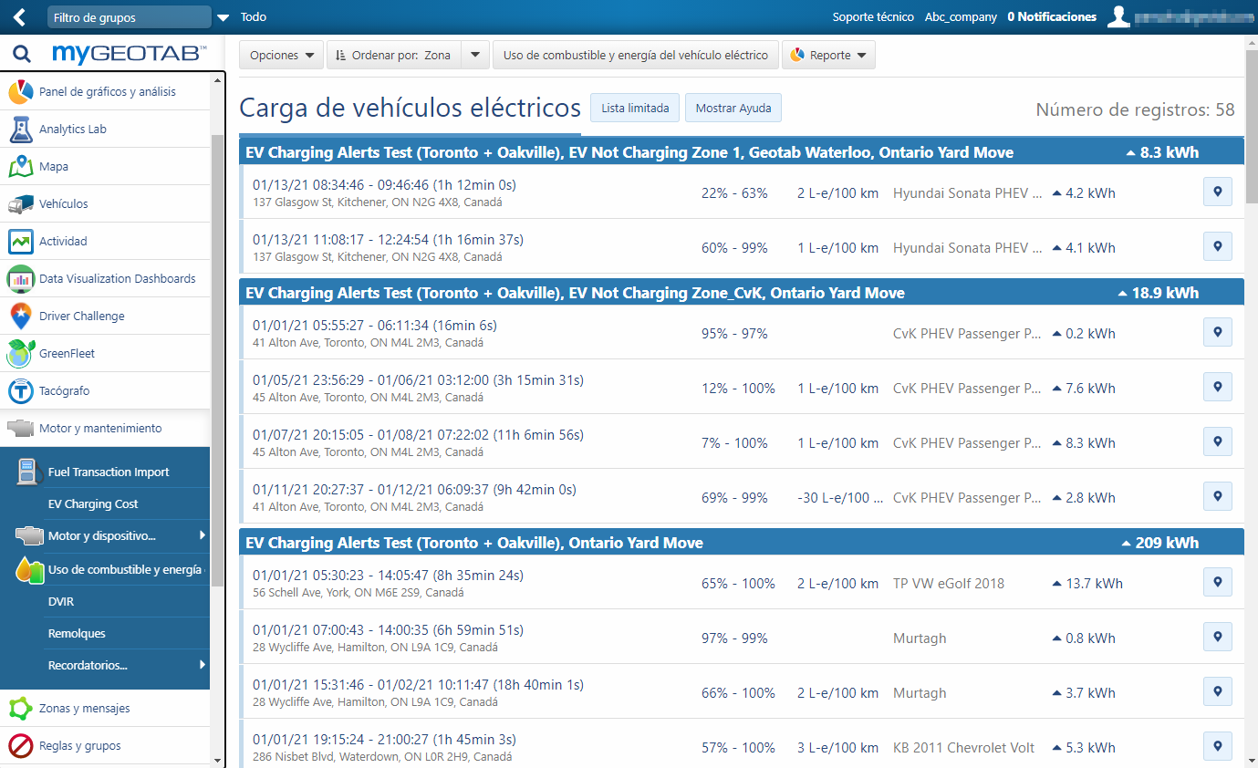Open EV Charging Cost menu item
This screenshot has width=1258, height=768.
tap(93, 504)
